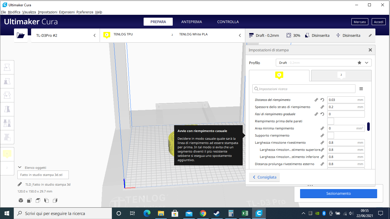Enable Supporto riempimento checkbox
This screenshot has height=219, width=390.
point(331,135)
